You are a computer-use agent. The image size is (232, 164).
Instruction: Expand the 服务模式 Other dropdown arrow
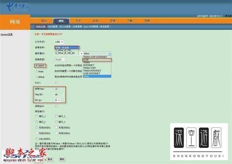coord(110,54)
